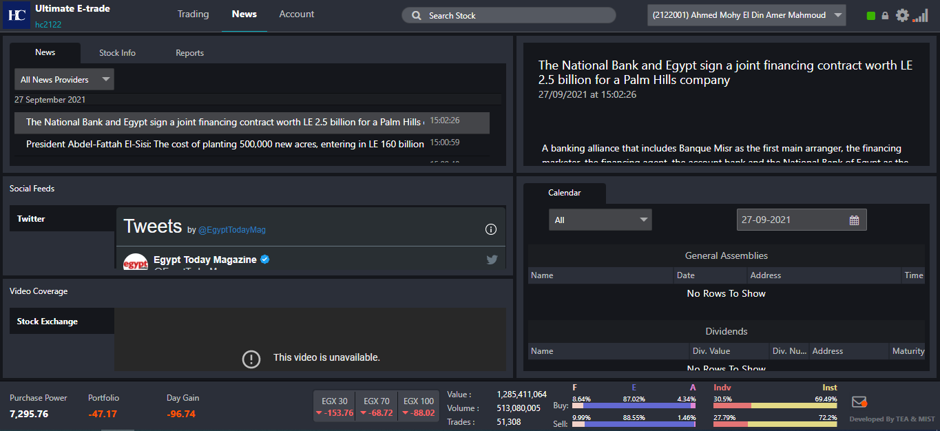Click the Time column header
This screenshot has height=431, width=940.
coord(913,275)
